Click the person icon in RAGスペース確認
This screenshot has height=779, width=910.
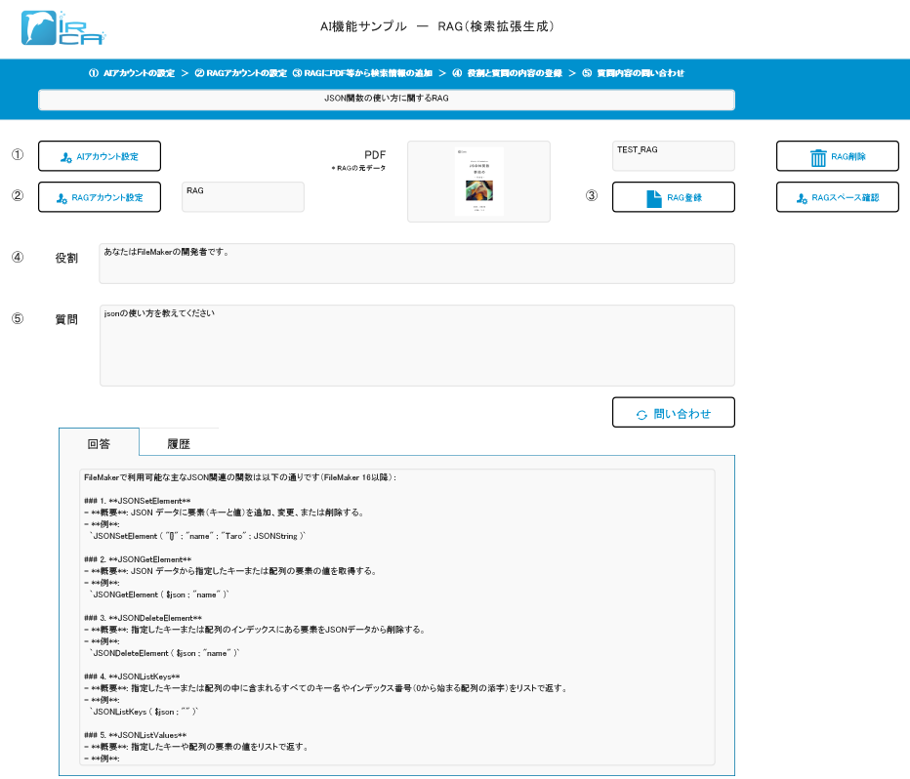click(802, 198)
